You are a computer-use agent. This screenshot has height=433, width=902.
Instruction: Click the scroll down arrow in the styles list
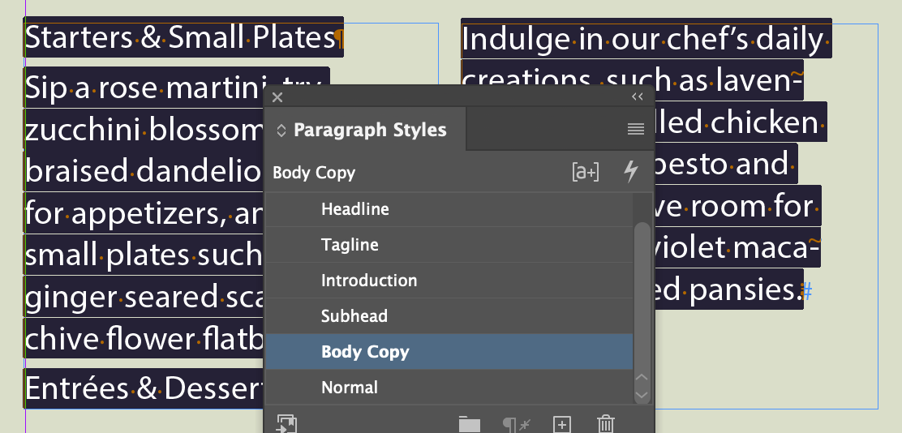[642, 395]
